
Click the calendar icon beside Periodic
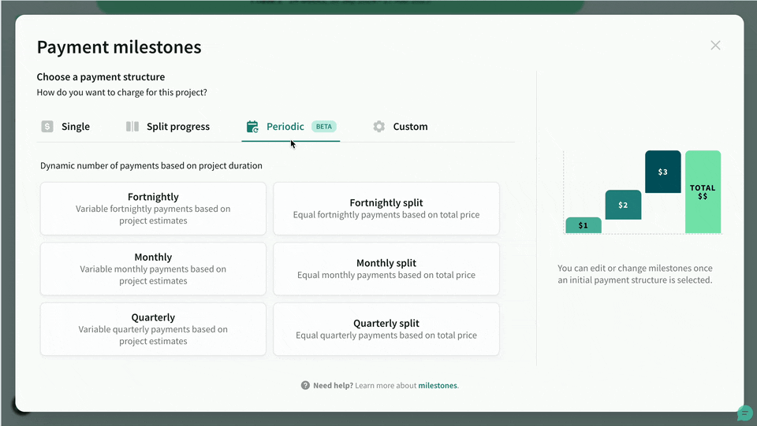click(x=252, y=127)
